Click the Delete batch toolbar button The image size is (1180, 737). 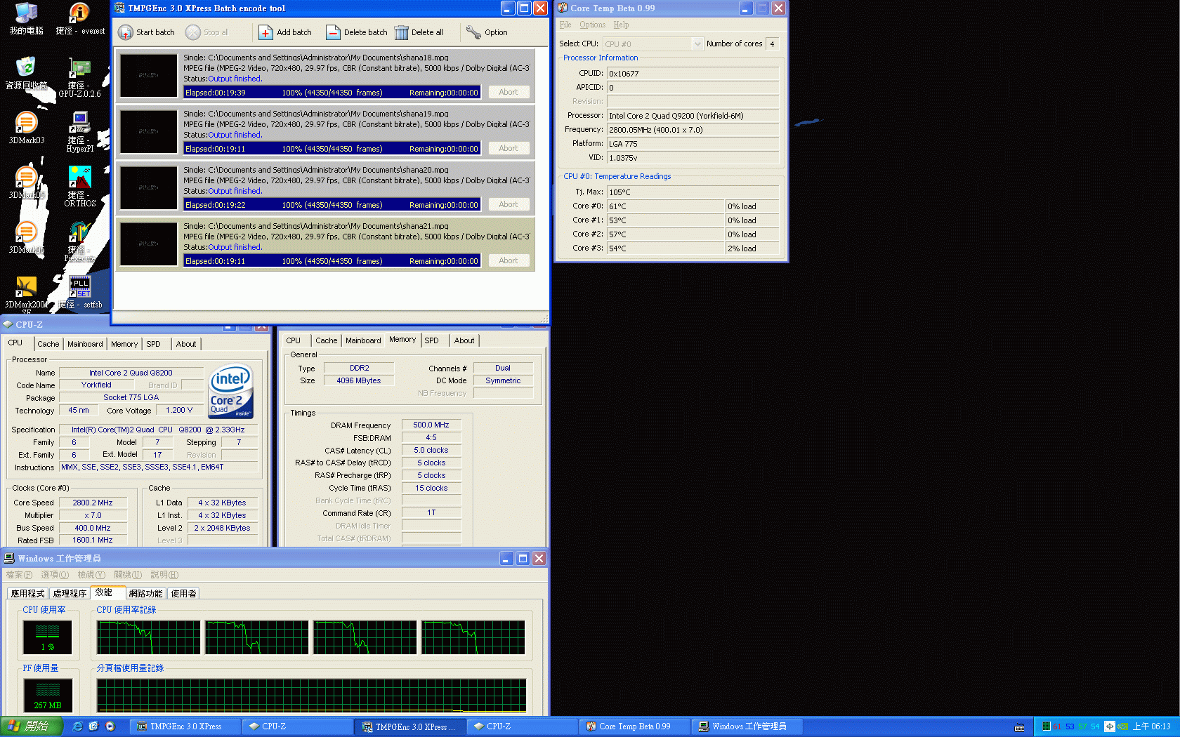tap(357, 32)
